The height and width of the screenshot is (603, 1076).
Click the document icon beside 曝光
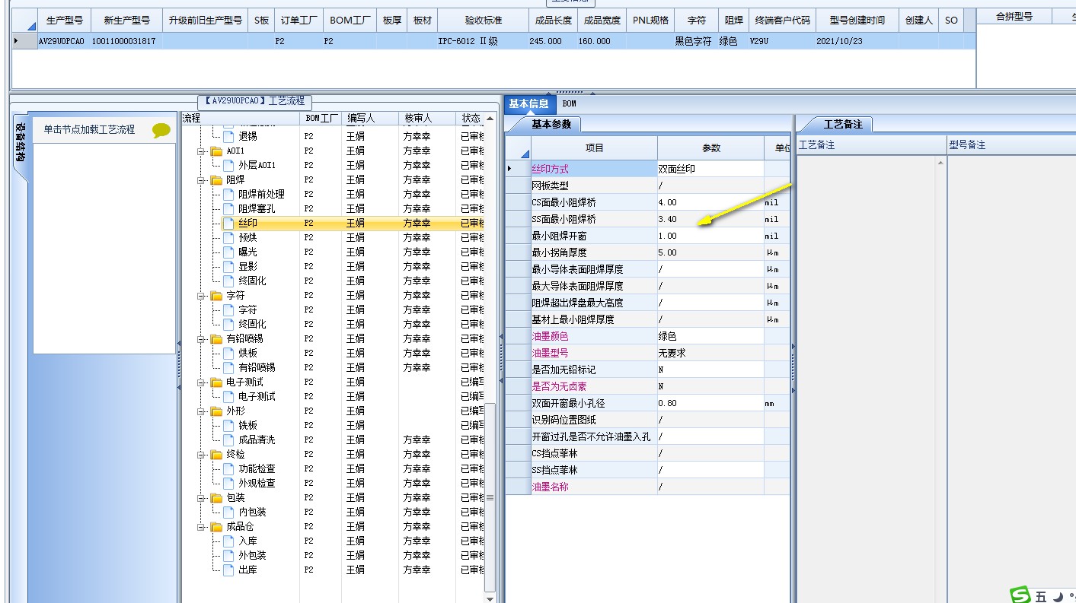[228, 252]
